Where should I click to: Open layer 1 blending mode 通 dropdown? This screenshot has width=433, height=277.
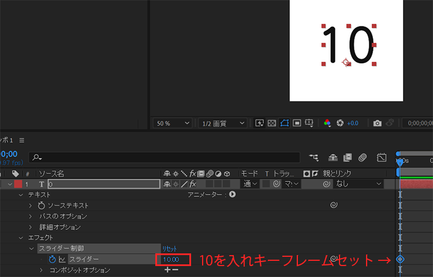pos(251,184)
